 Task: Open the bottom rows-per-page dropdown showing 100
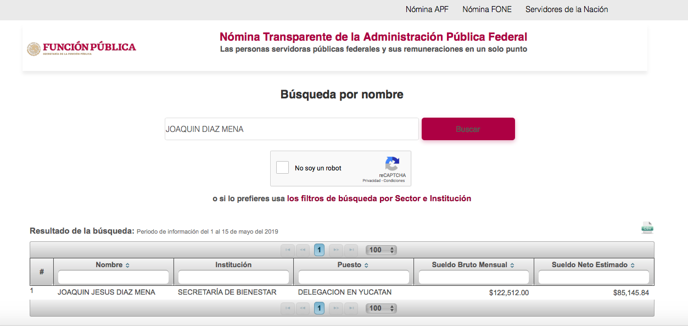point(381,308)
